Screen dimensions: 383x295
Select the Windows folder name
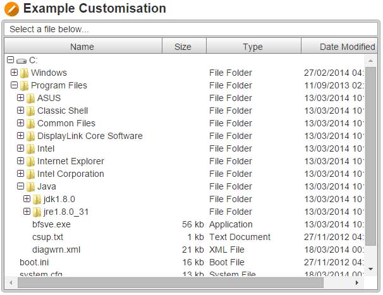coord(49,73)
